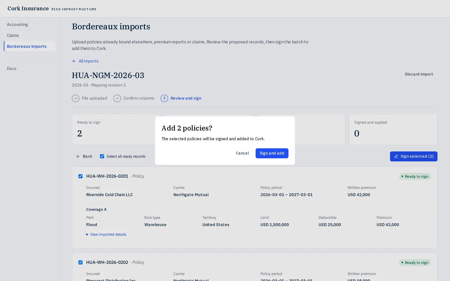Screen dimensions: 450x281
Task: Click the left arrow icon next to Back
Action: (x=78, y=157)
